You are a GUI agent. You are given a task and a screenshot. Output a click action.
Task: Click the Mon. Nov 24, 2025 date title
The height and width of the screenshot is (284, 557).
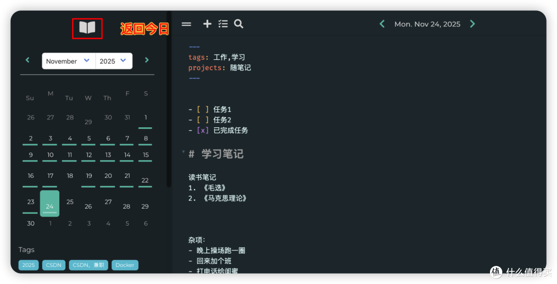pos(428,24)
